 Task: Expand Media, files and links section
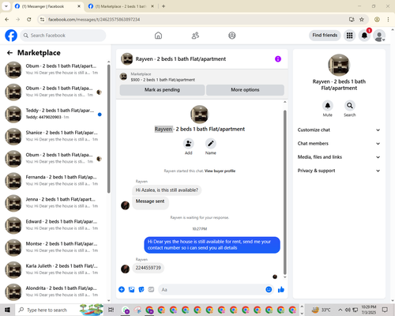tap(339, 157)
